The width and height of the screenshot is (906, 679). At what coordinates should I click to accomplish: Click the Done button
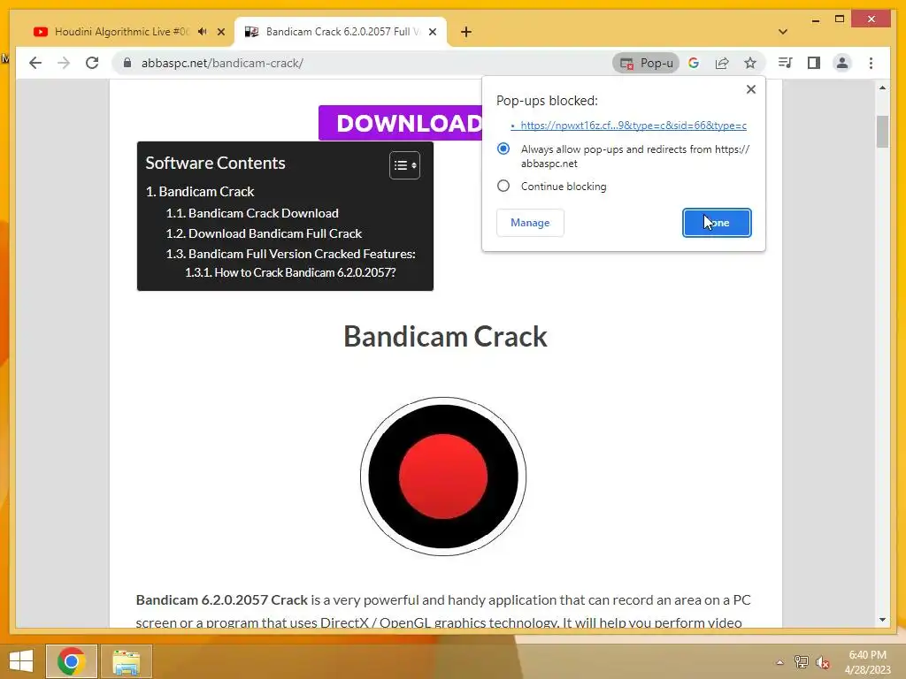(717, 223)
